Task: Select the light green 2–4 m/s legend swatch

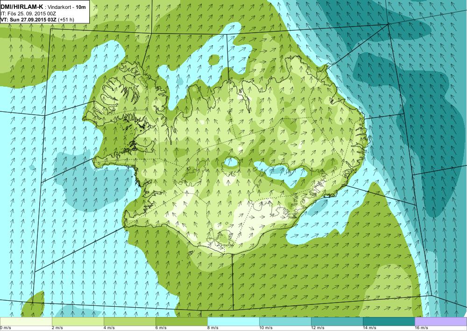Action: [78, 322]
